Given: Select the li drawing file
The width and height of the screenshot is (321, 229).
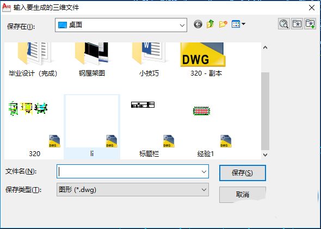Looking at the screenshot, I should point(92,127).
